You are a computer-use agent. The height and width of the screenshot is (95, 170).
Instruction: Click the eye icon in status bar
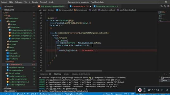[28, 94]
